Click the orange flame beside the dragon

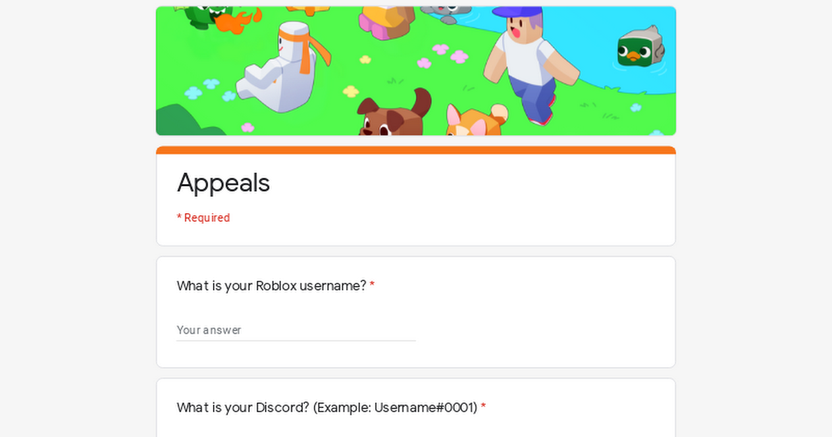click(239, 20)
